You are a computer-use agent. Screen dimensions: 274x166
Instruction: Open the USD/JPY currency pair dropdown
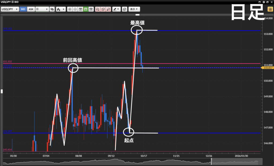point(10,9)
